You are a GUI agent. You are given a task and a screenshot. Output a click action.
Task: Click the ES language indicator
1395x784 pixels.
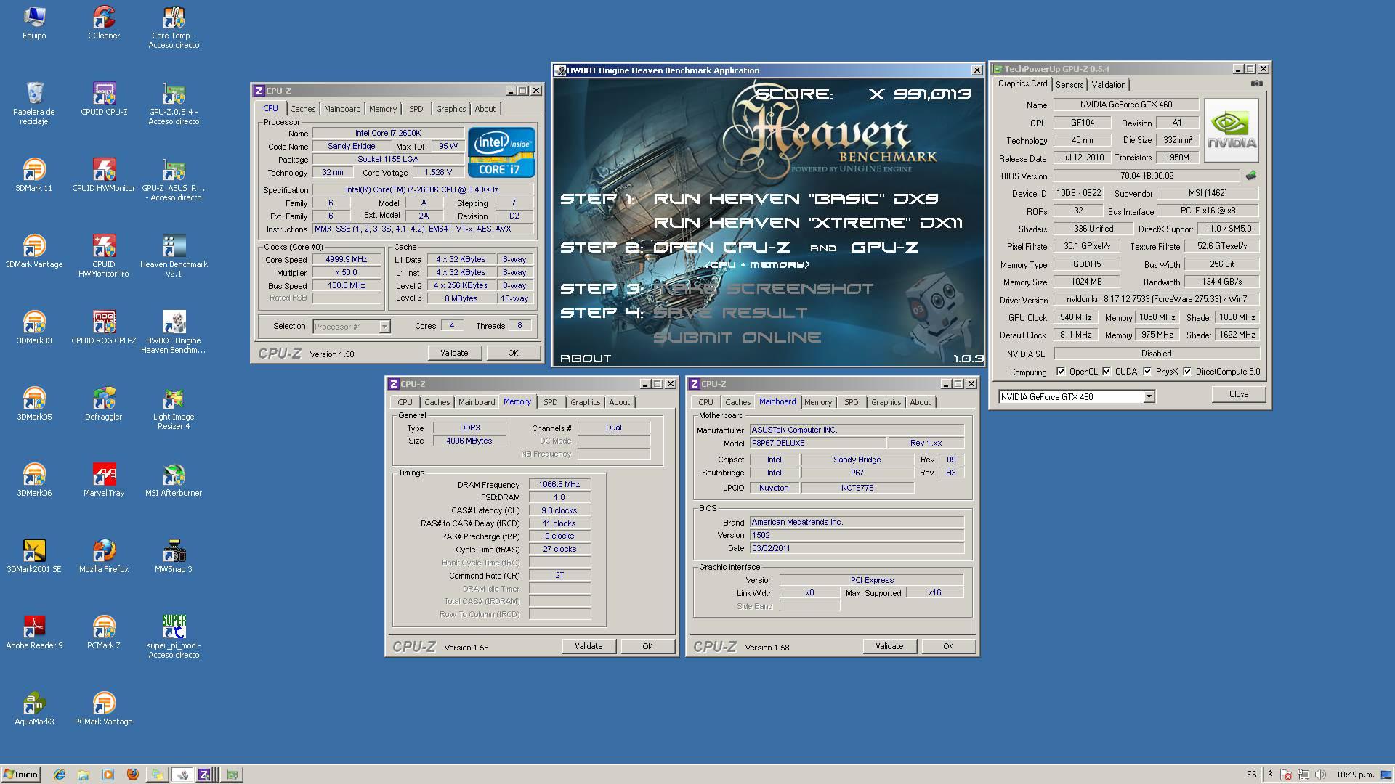pos(1252,775)
